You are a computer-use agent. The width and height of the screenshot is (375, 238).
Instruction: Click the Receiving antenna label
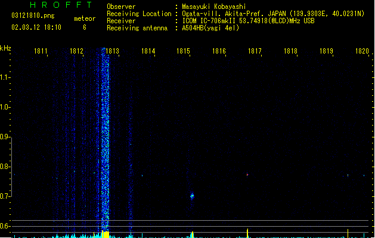click(137, 28)
